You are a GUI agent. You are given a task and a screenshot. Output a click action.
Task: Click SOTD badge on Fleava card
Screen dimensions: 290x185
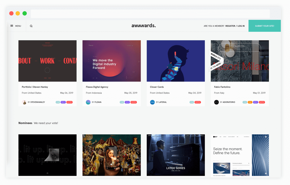[x=134, y=102]
